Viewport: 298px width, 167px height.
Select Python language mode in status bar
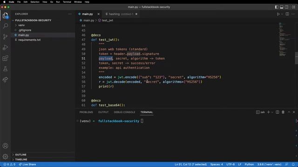(x=249, y=164)
